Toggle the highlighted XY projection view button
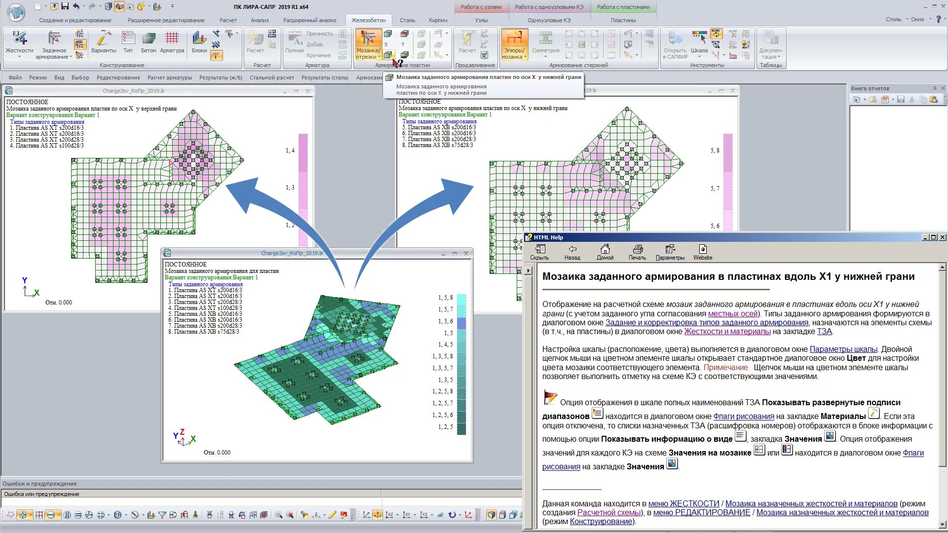 coord(378,515)
